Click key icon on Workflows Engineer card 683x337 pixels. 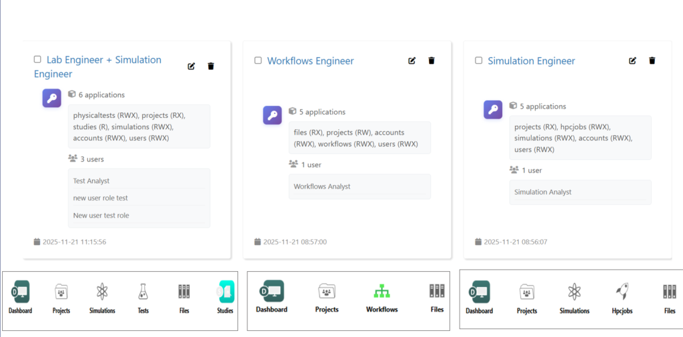click(272, 115)
